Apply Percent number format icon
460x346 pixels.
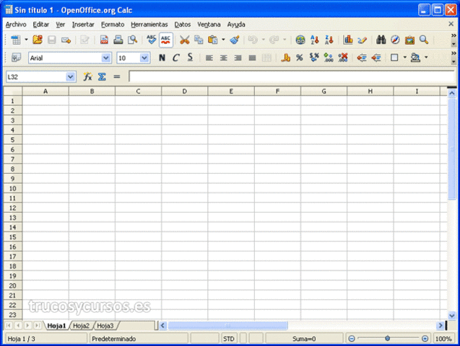[x=300, y=58]
